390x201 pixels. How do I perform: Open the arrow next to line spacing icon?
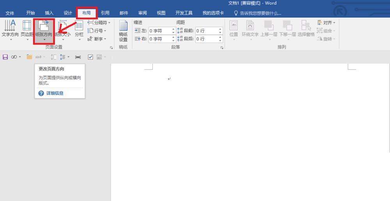point(68,57)
